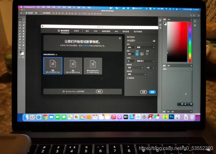Select the Clone Stamp tool
Screen dimensions: 216x154
point(24,31)
